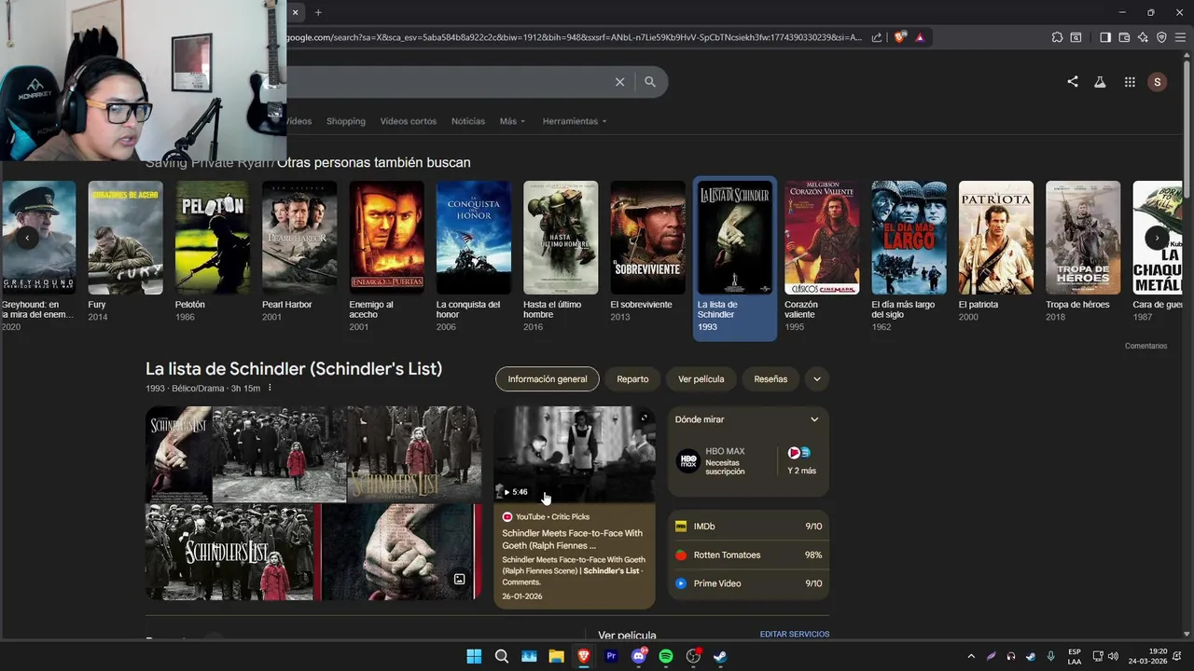Image resolution: width=1194 pixels, height=671 pixels.
Task: Select La conquista del honor card
Action: (x=474, y=256)
